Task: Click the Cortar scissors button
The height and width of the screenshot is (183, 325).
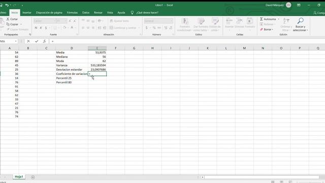Action: (12, 19)
